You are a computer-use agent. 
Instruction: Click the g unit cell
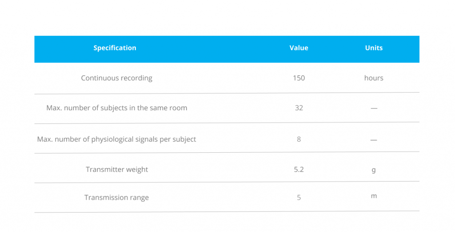pyautogui.click(x=374, y=170)
